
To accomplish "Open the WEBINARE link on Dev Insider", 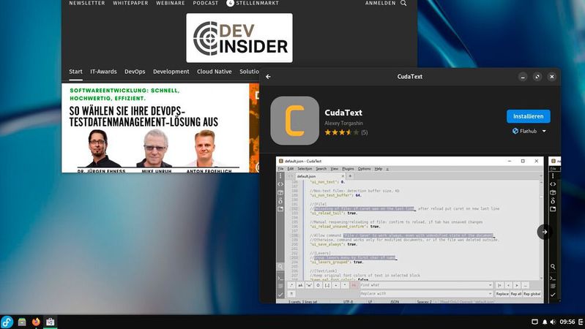I will tap(171, 3).
